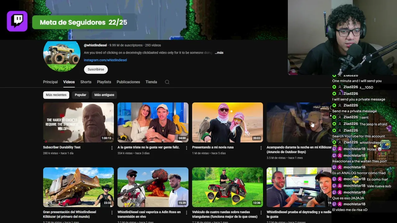Click chat message Search YouTube for this account
Screen dimensions: 397x223
pos(359,136)
